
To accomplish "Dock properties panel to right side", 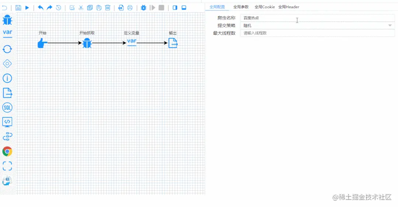I will [x=175, y=8].
